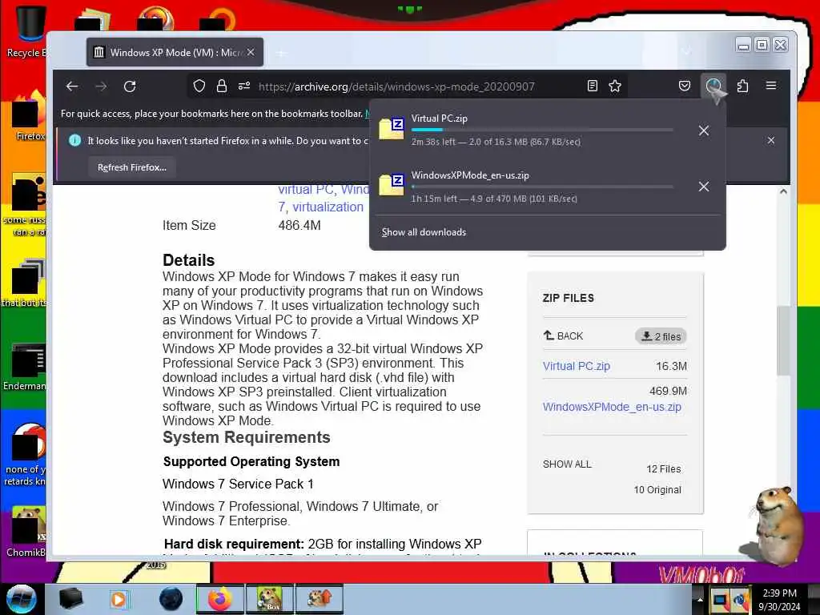Open site permissions icon in address bar
820x615 pixels.
(244, 86)
